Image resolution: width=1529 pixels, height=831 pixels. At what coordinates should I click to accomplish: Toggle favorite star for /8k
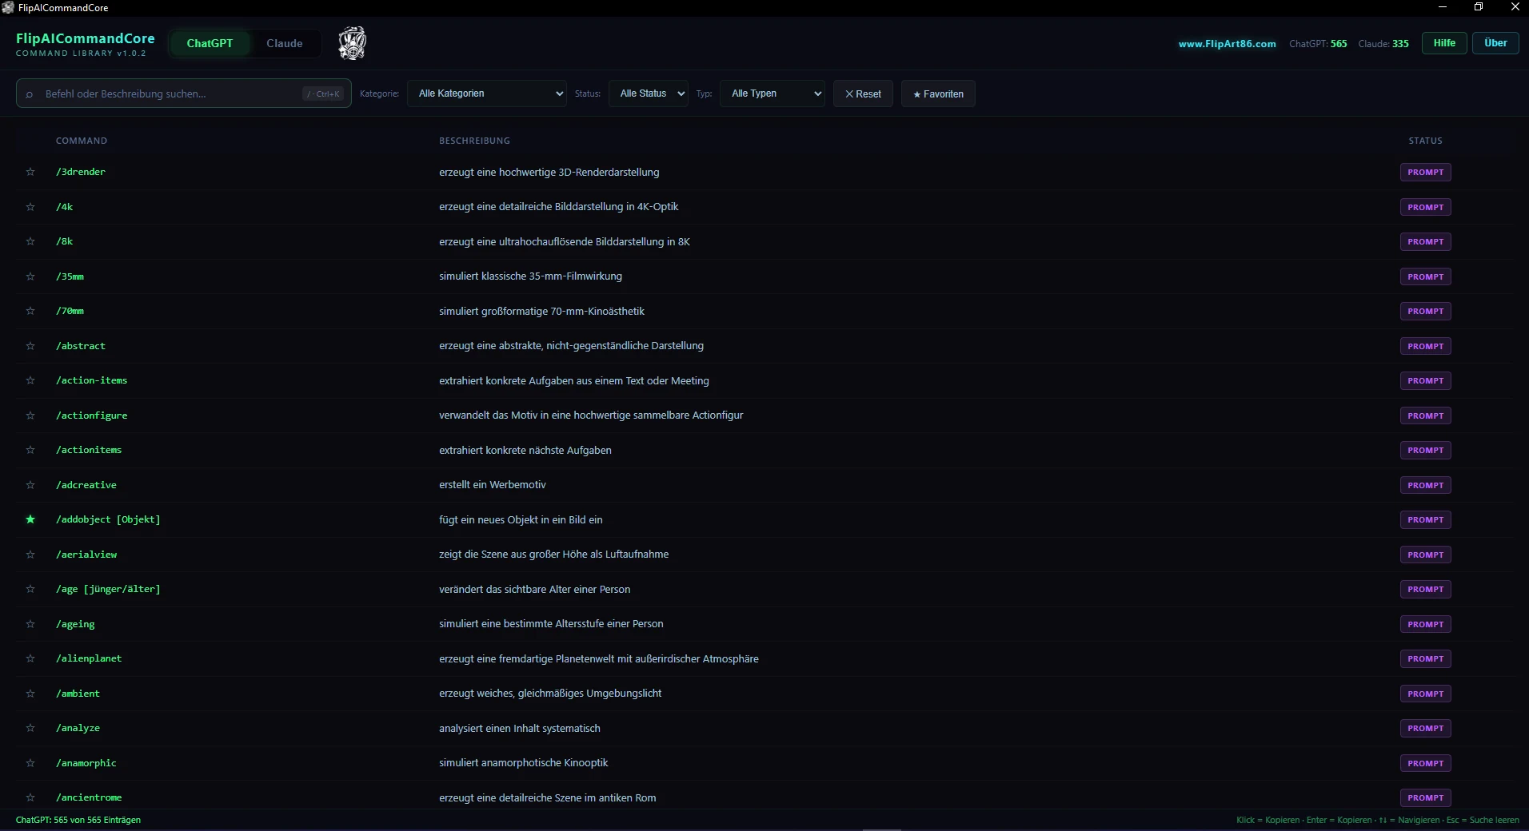click(x=30, y=241)
